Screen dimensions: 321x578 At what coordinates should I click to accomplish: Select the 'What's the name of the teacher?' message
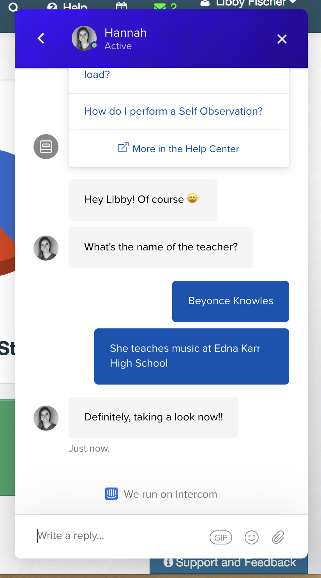(161, 248)
